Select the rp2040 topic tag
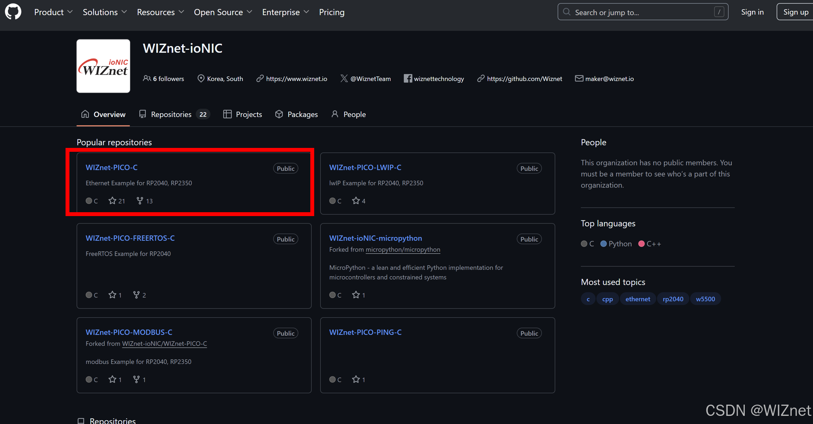Viewport: 813px width, 424px height. pyautogui.click(x=673, y=299)
